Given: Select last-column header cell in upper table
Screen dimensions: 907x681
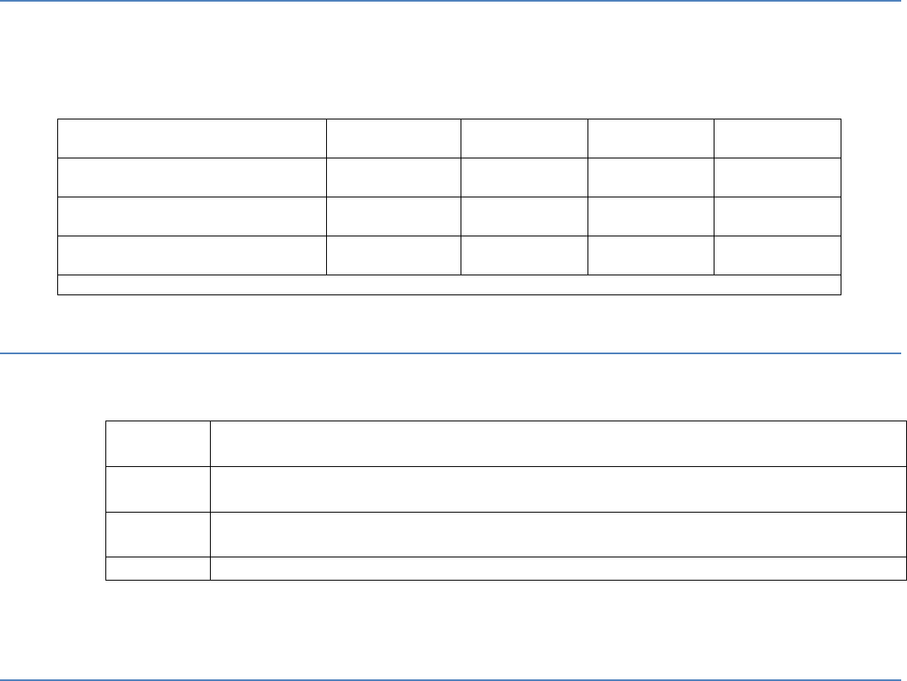Looking at the screenshot, I should [x=778, y=139].
